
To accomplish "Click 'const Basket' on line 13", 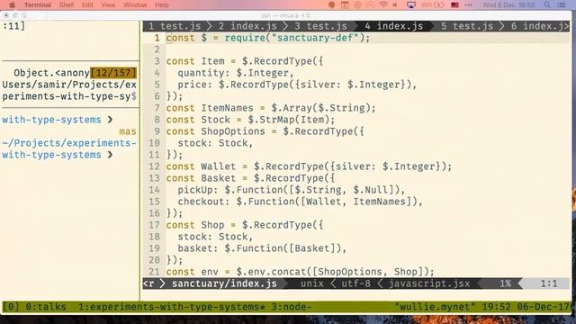I will 201,178.
